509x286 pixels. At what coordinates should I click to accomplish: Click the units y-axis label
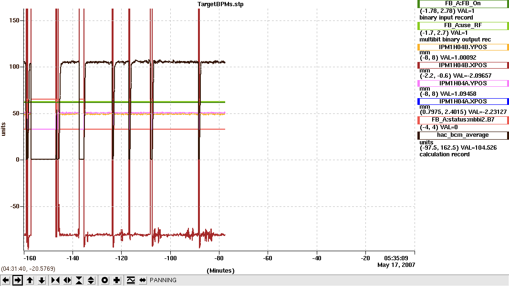pyautogui.click(x=3, y=129)
